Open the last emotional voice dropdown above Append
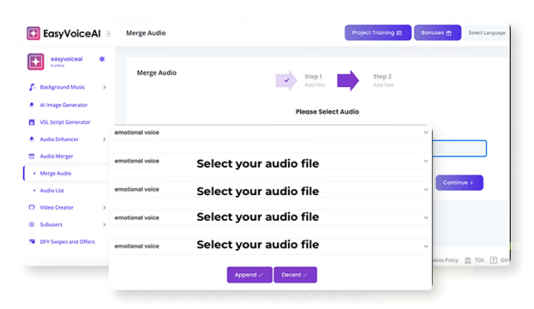Screen dimensions: 534x309 (x=271, y=246)
